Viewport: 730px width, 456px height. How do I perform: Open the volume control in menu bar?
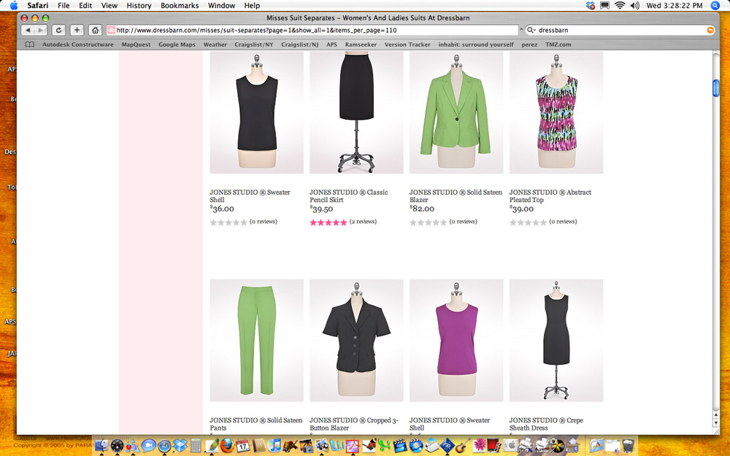point(634,6)
